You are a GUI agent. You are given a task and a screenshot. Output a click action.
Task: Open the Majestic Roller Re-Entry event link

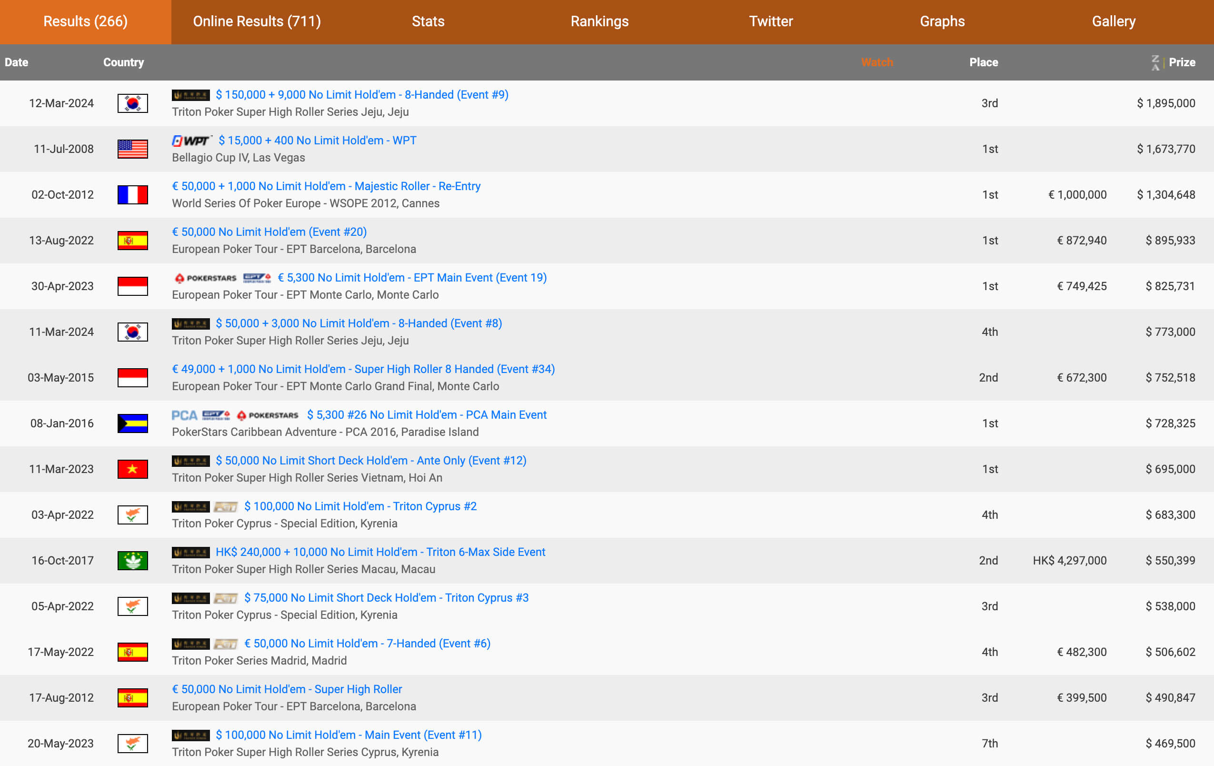coord(326,186)
